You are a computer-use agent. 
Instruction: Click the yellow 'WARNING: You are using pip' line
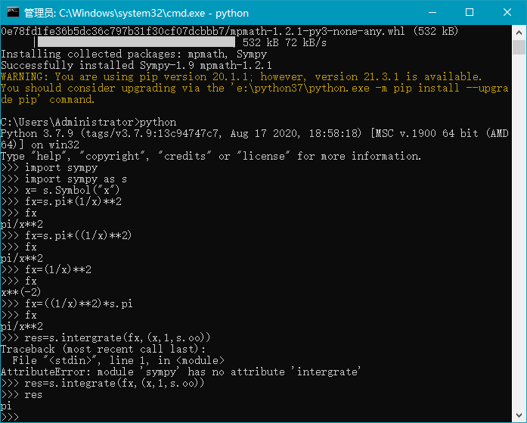(241, 76)
